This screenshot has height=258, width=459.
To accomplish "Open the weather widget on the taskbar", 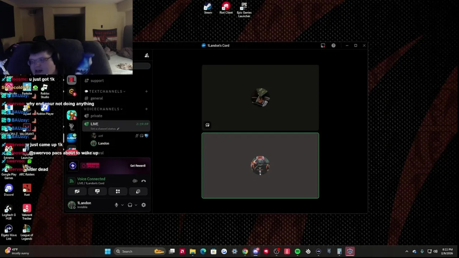I will [x=17, y=251].
